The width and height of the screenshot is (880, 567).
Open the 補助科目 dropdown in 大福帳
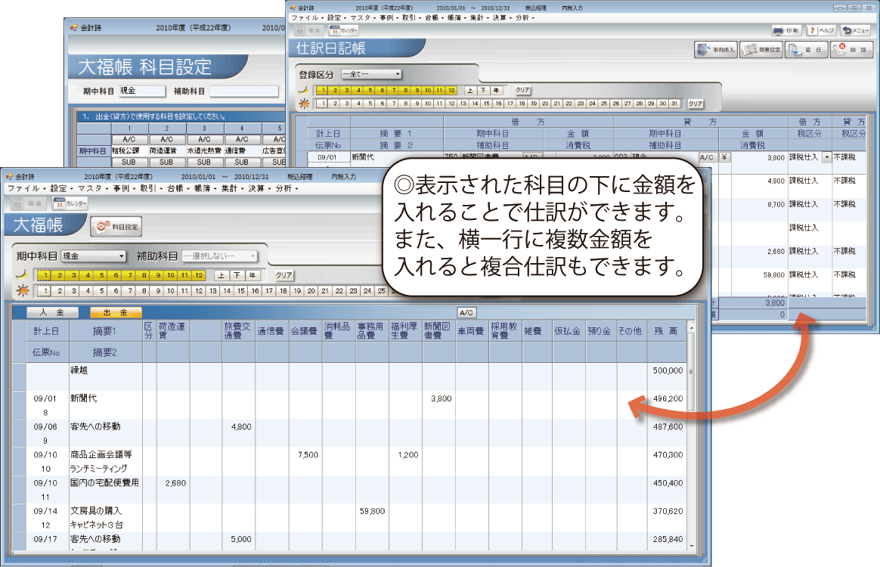click(219, 256)
